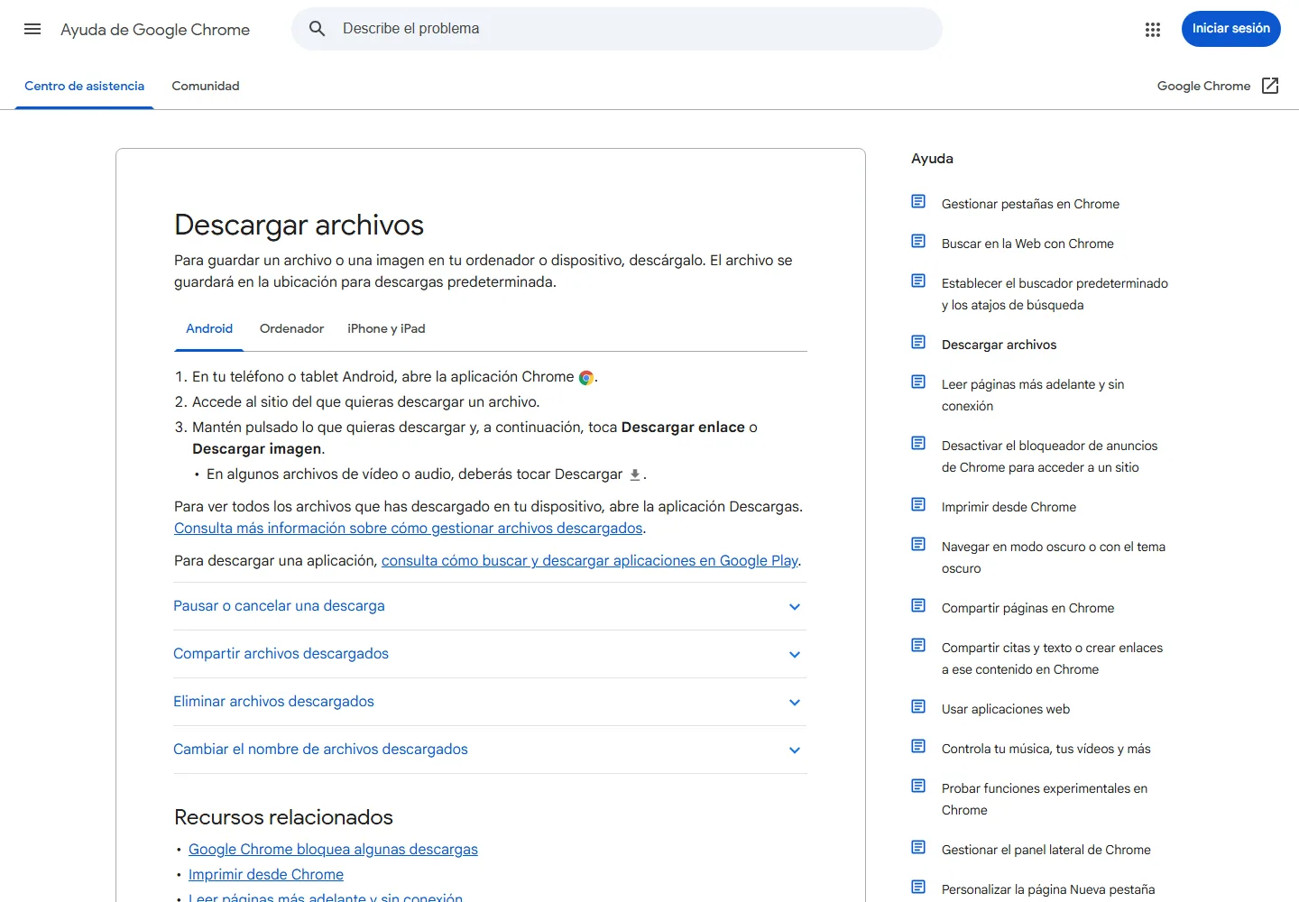Click the search magnifier icon
Viewport: 1299px width, 902px height.
pos(317,29)
